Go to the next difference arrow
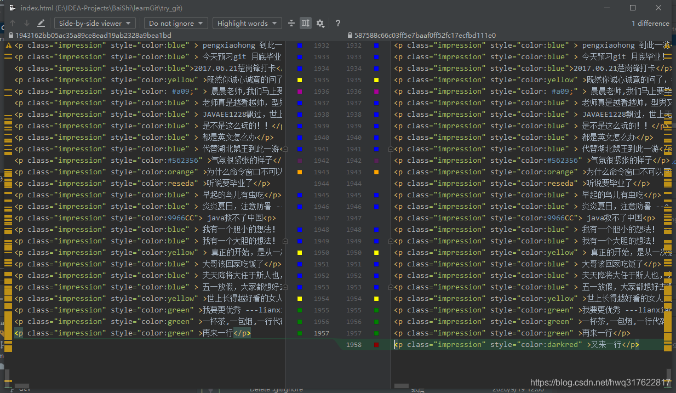Screen dimensions: 676x393 (27, 23)
